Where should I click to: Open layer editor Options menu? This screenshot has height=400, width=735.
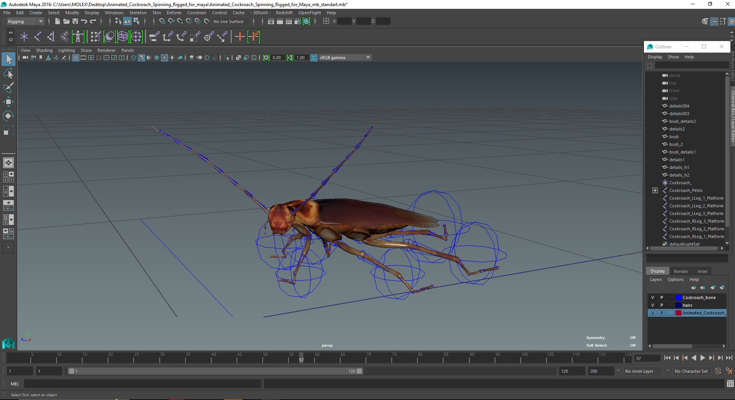tap(675, 279)
